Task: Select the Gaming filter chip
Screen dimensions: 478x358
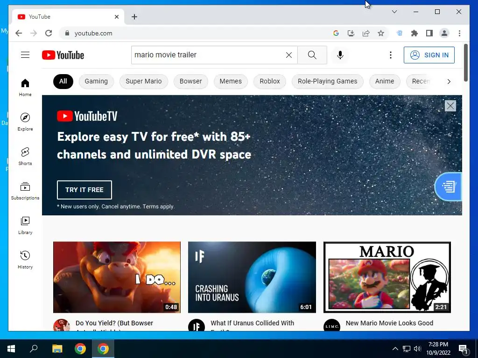Action: 96,81
